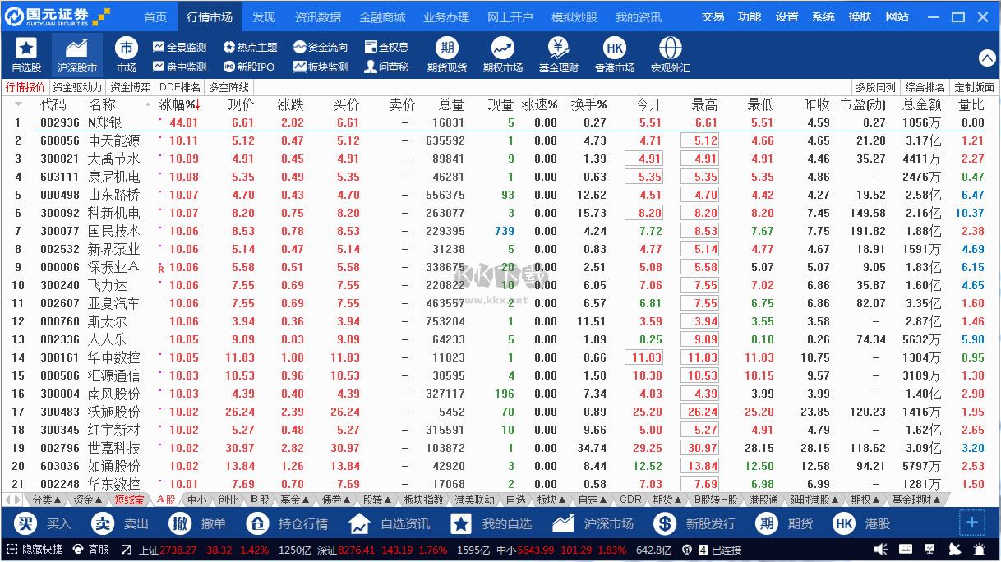
Task: Click the keyboard icon in status bar
Action: click(x=905, y=549)
